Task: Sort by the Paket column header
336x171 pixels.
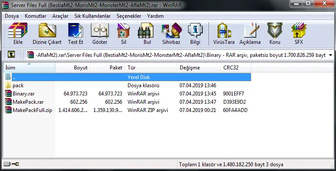Action: pos(108,68)
